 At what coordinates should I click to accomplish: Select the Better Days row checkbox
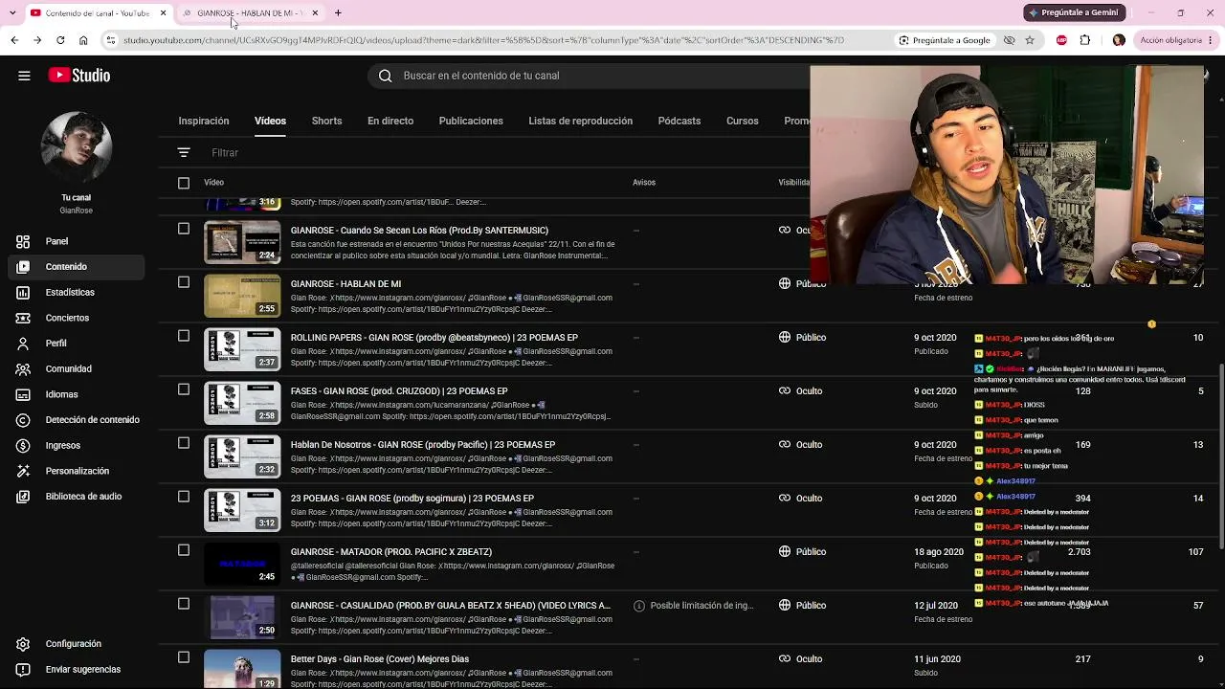pyautogui.click(x=184, y=657)
